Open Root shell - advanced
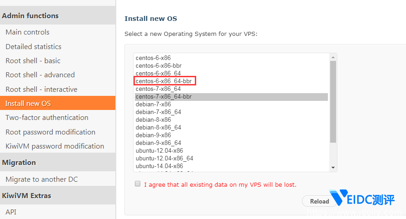 (40, 75)
